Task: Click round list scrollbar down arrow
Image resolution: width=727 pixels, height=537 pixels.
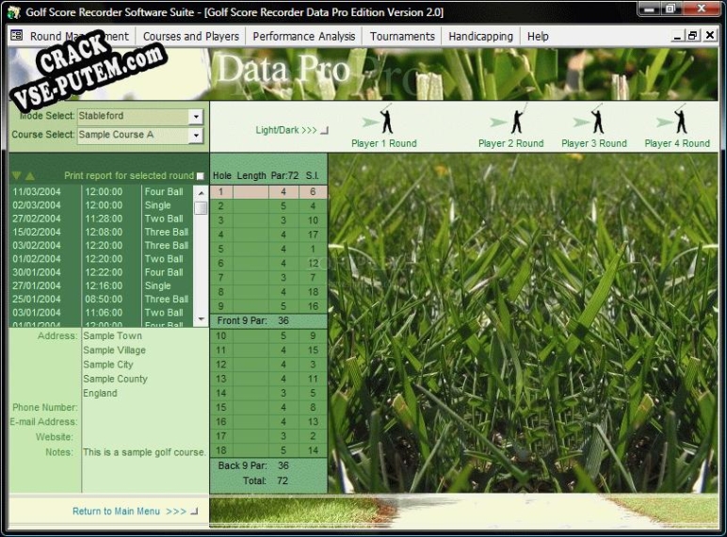Action: click(201, 319)
